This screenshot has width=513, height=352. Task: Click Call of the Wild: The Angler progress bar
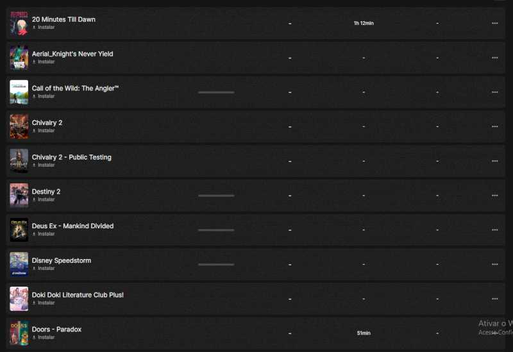coord(216,92)
